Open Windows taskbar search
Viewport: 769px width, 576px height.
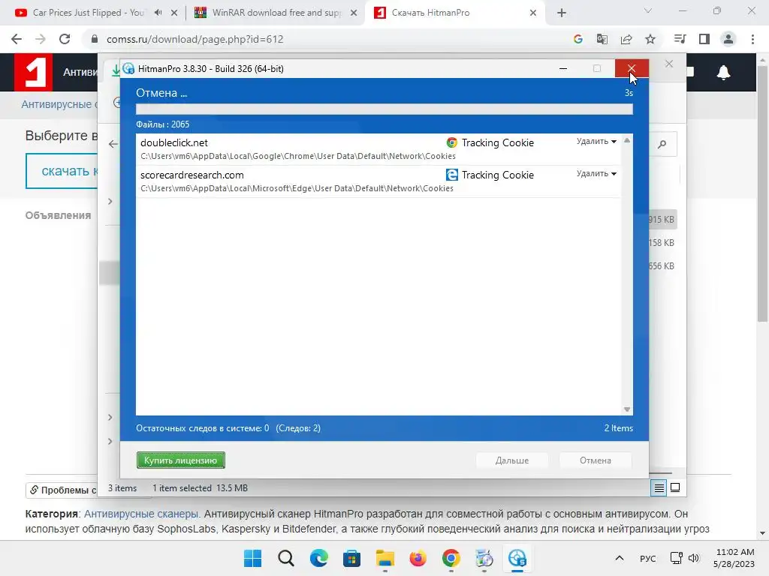(285, 558)
